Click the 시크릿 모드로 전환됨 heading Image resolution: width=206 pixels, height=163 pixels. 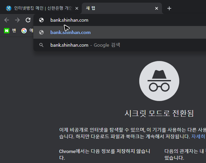coord(159,113)
